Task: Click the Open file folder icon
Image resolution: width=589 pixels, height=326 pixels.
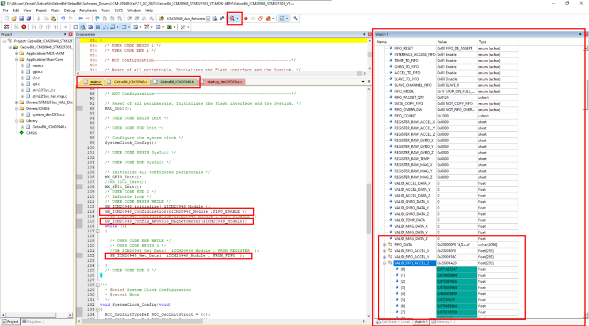Action: [x=14, y=18]
